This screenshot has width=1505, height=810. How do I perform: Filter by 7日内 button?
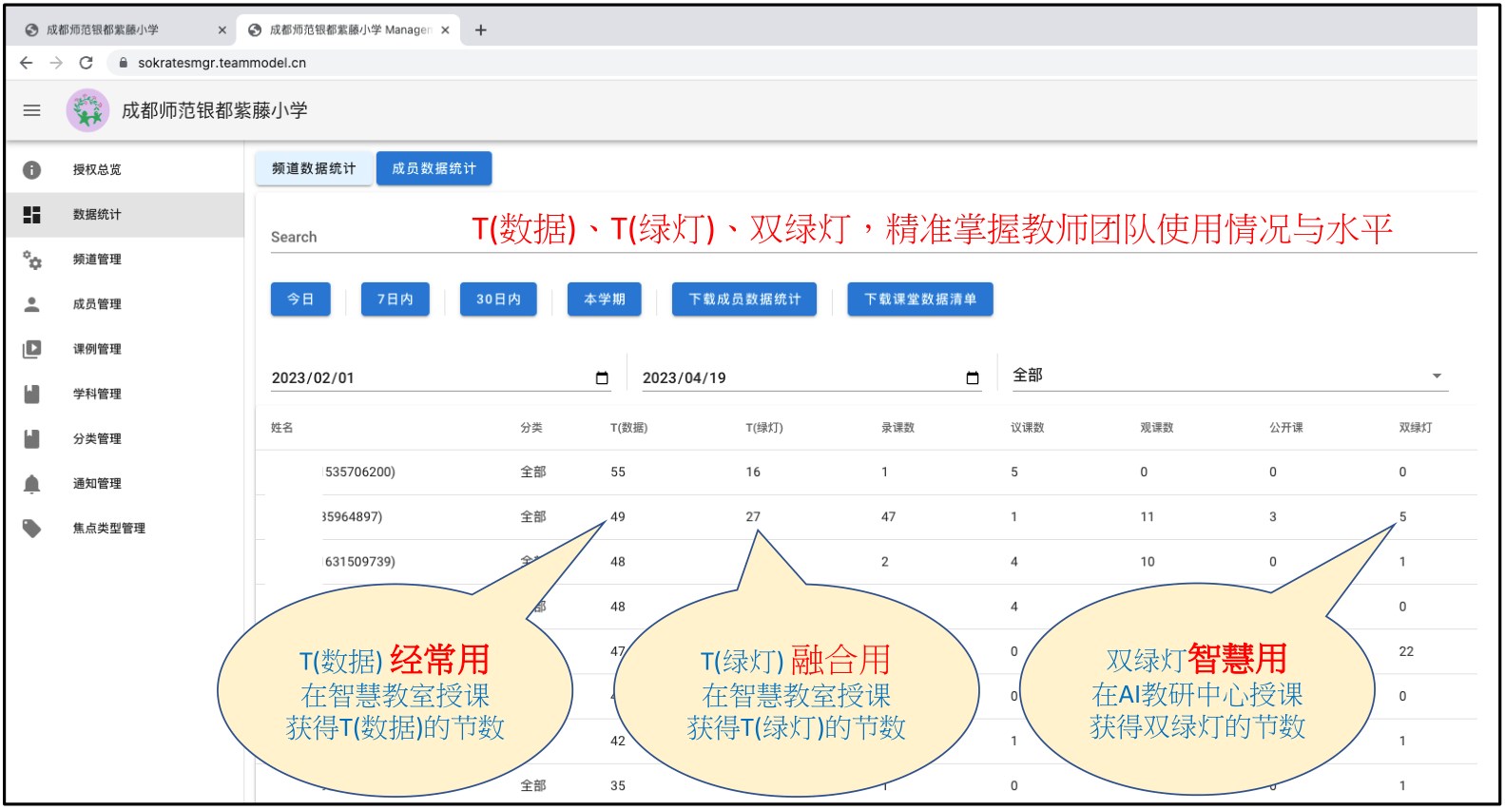click(x=395, y=299)
